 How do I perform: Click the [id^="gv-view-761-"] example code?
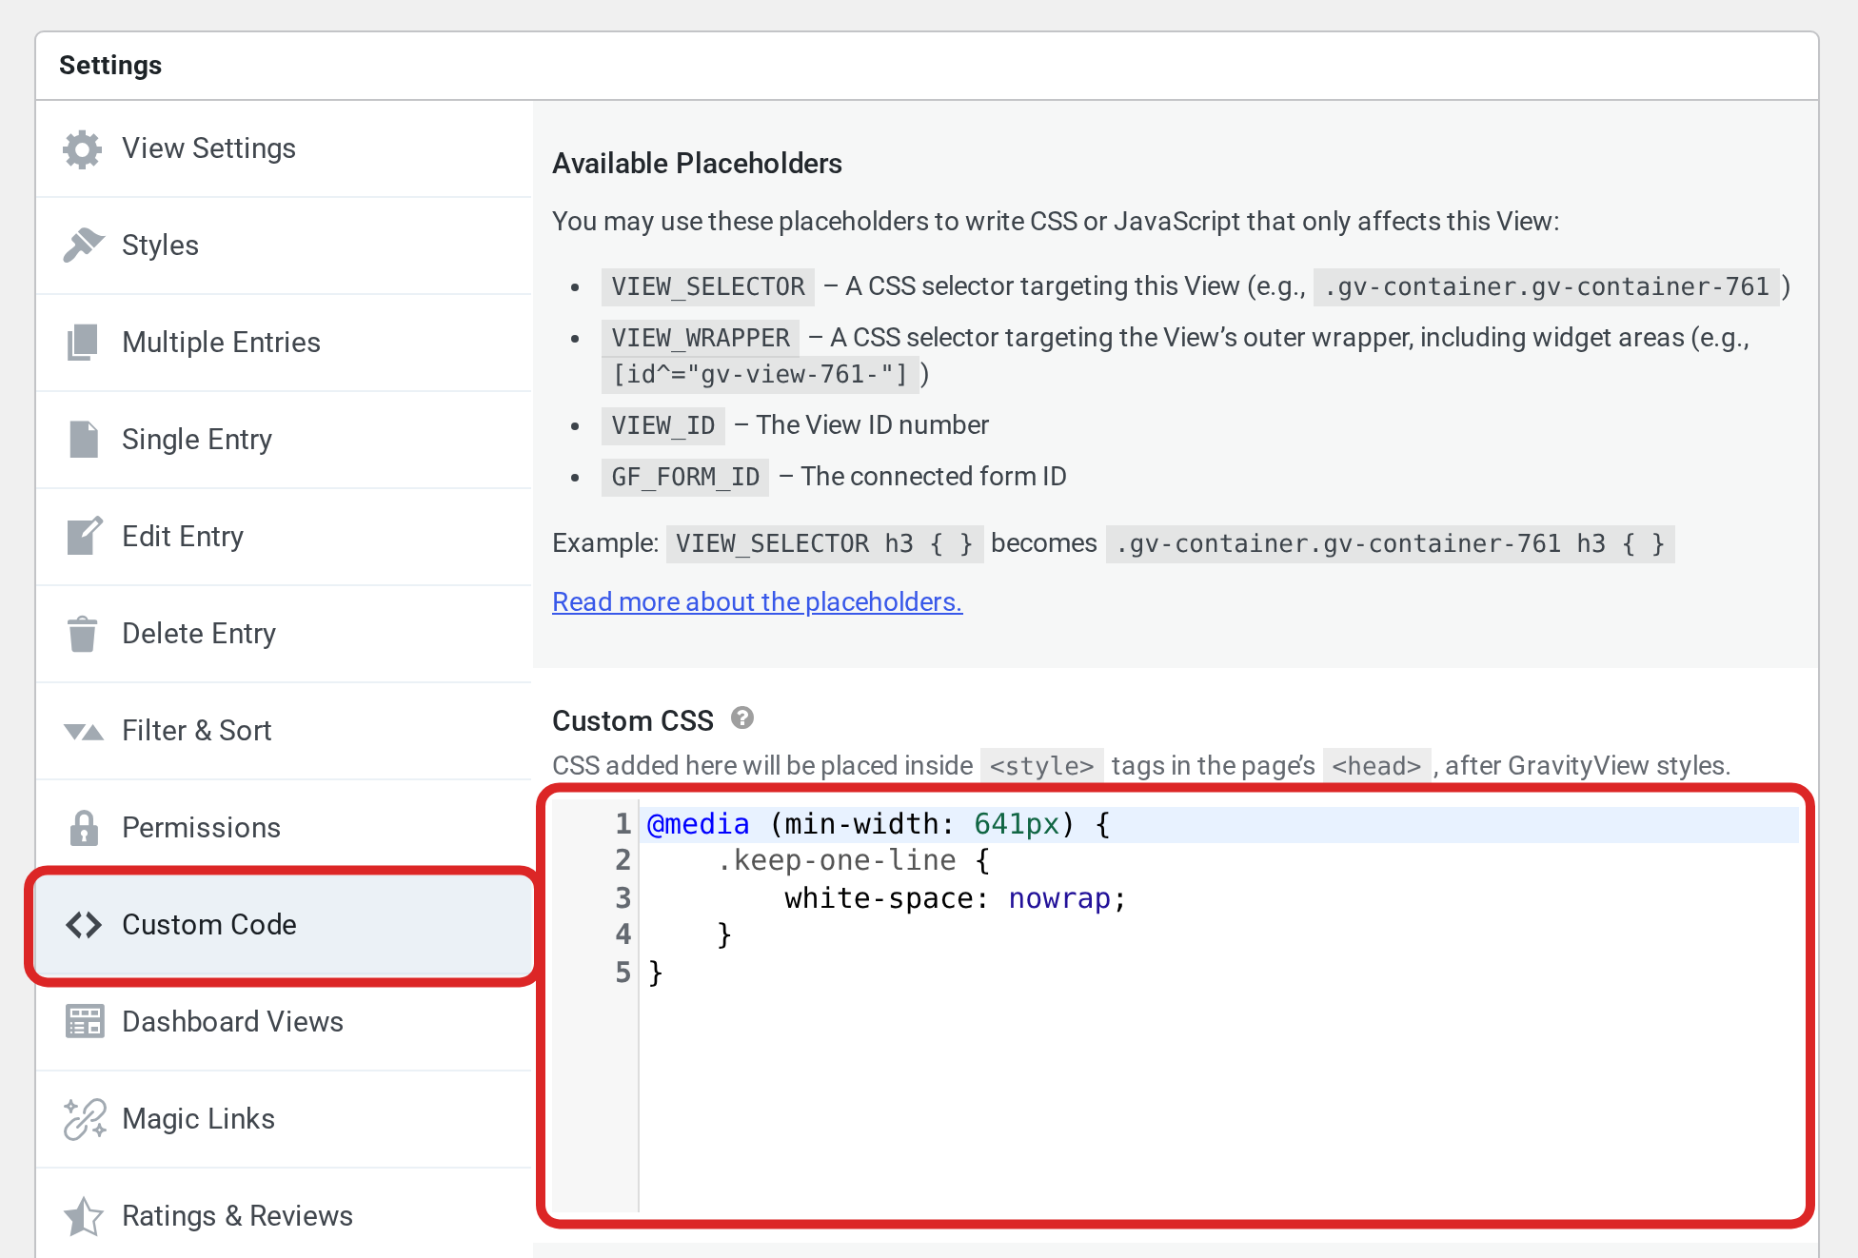coord(761,374)
